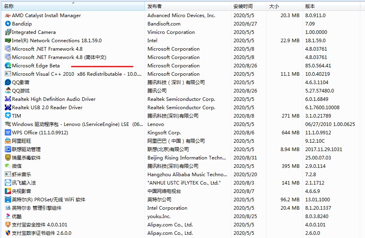Click size 8.94 MB

[x=290, y=149]
